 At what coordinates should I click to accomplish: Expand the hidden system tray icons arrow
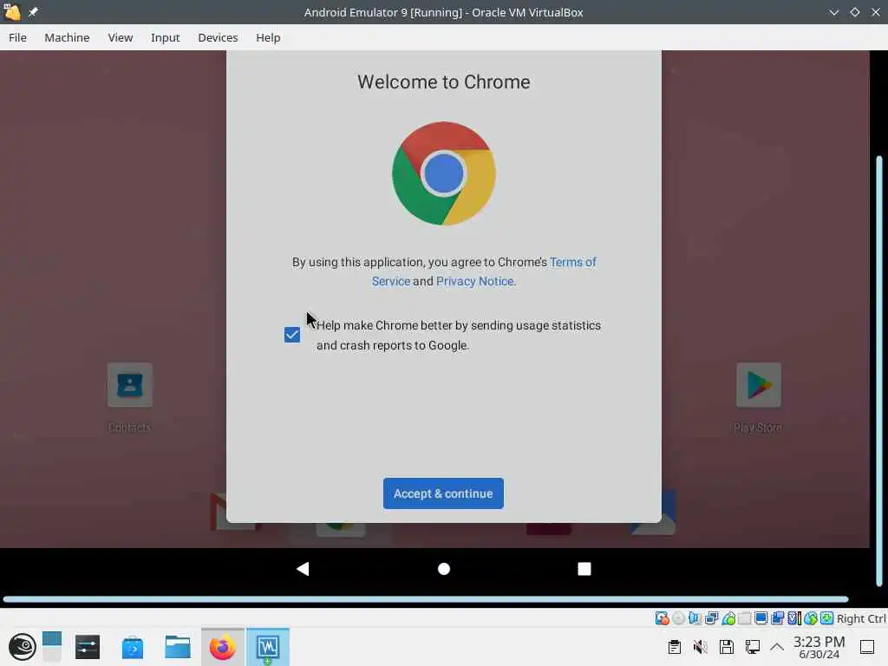click(x=777, y=647)
